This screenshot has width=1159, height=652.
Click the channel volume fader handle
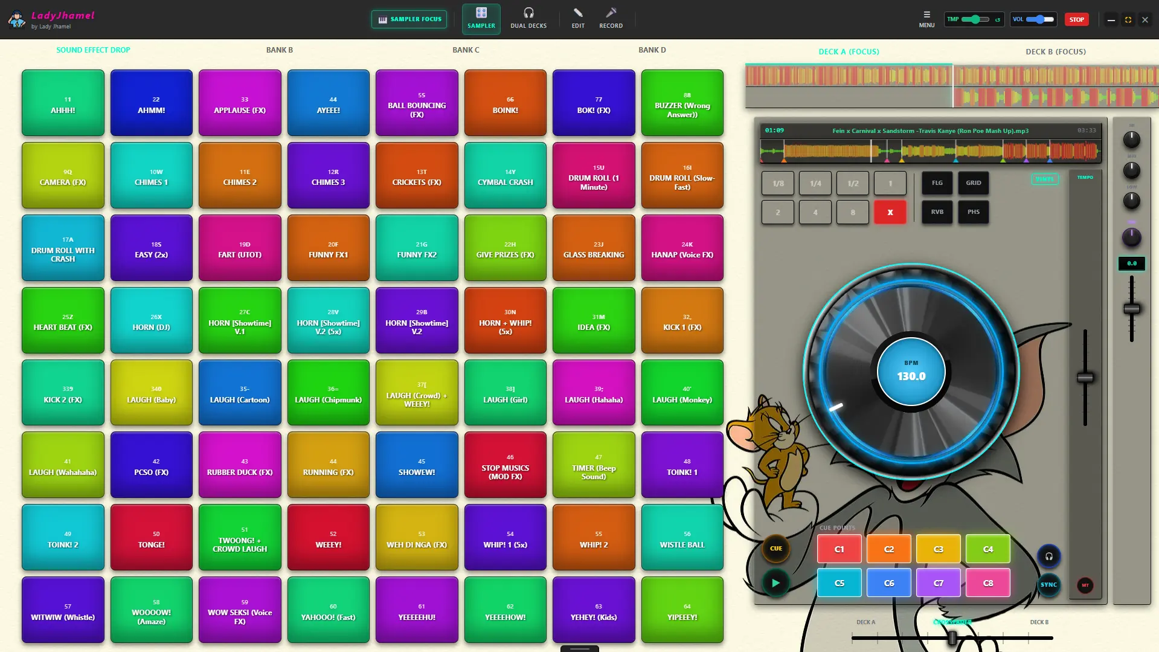tap(1132, 309)
